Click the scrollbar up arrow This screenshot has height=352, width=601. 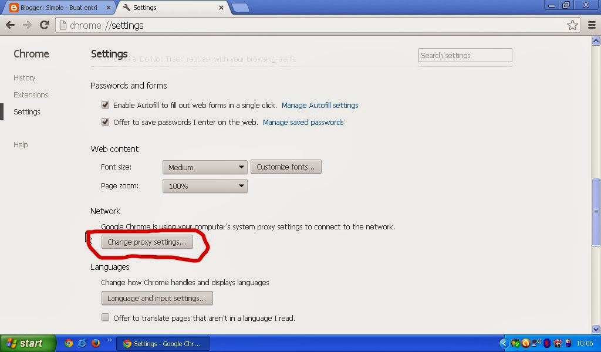(596, 40)
